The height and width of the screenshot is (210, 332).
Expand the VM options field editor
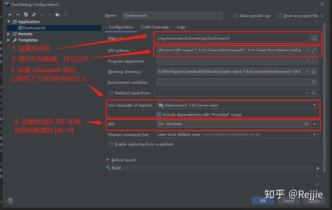point(314,50)
